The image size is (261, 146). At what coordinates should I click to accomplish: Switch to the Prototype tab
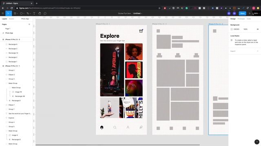pos(241,19)
